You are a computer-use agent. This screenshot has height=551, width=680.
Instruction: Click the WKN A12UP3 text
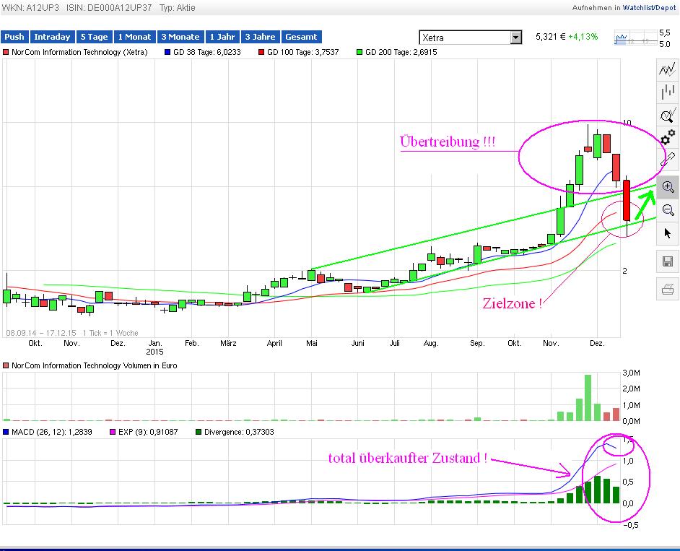point(30,8)
